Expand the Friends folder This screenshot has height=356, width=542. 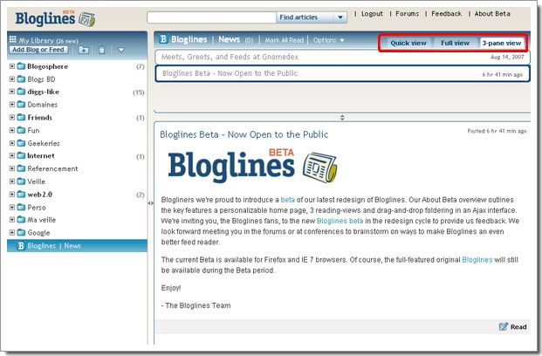click(x=12, y=117)
